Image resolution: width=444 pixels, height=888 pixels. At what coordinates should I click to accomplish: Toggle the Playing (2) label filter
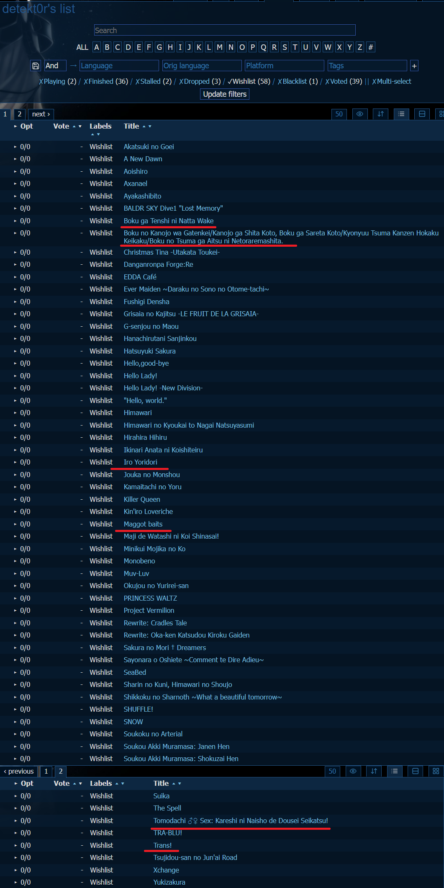(57, 81)
